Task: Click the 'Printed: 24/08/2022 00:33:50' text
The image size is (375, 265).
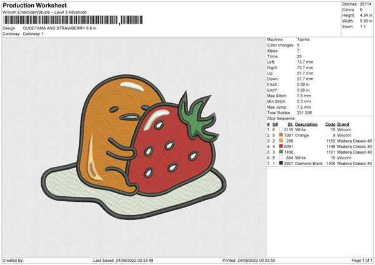Action: click(249, 260)
